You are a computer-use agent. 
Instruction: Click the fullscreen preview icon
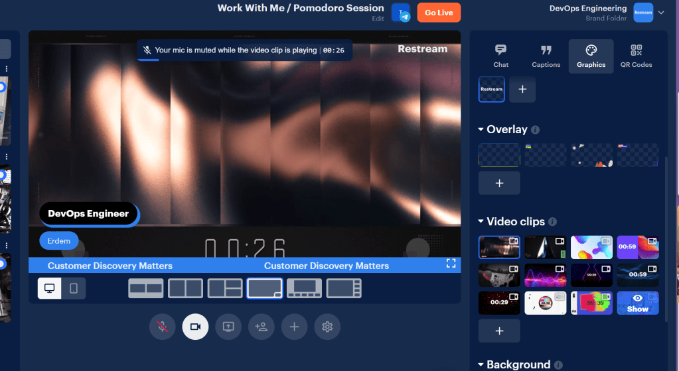pyautogui.click(x=451, y=263)
